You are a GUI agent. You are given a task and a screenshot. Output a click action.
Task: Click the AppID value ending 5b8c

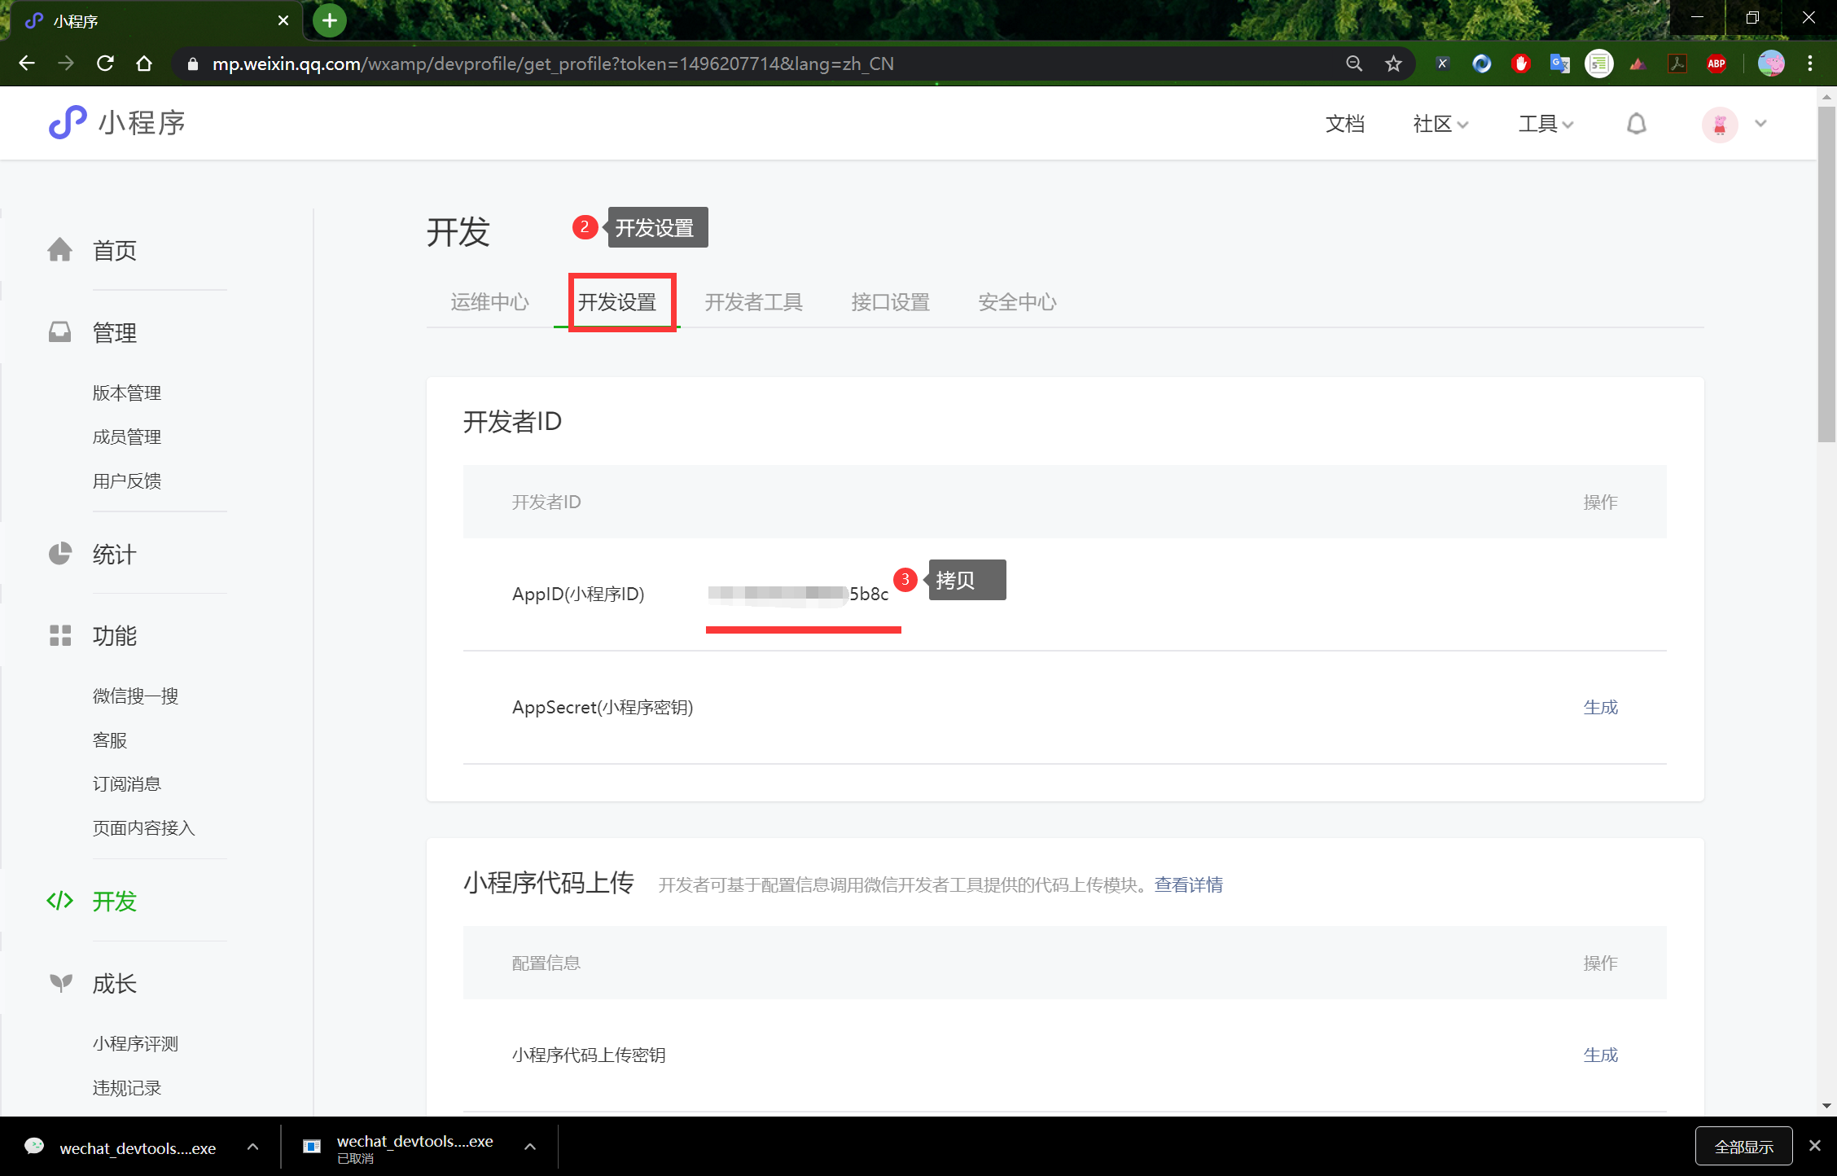pos(798,594)
